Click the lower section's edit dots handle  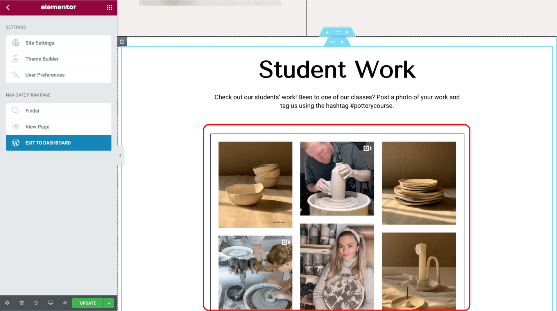[332, 42]
